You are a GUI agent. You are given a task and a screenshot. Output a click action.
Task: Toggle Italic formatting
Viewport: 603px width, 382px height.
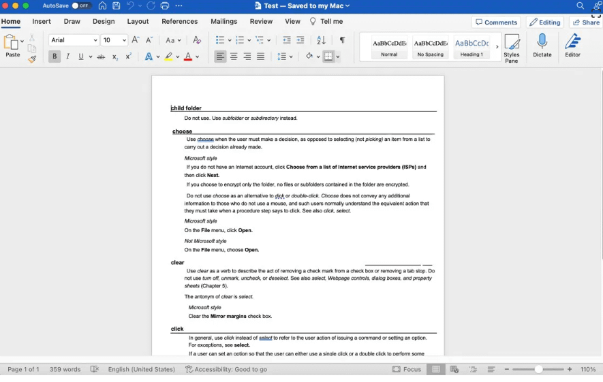[68, 57]
